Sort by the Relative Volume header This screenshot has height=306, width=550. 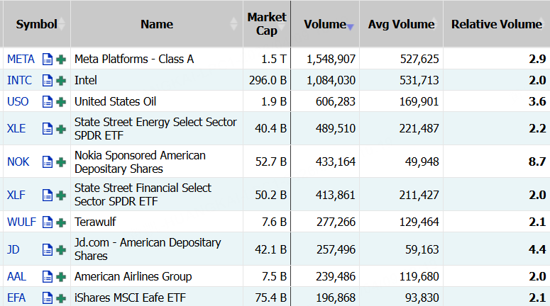pyautogui.click(x=496, y=24)
